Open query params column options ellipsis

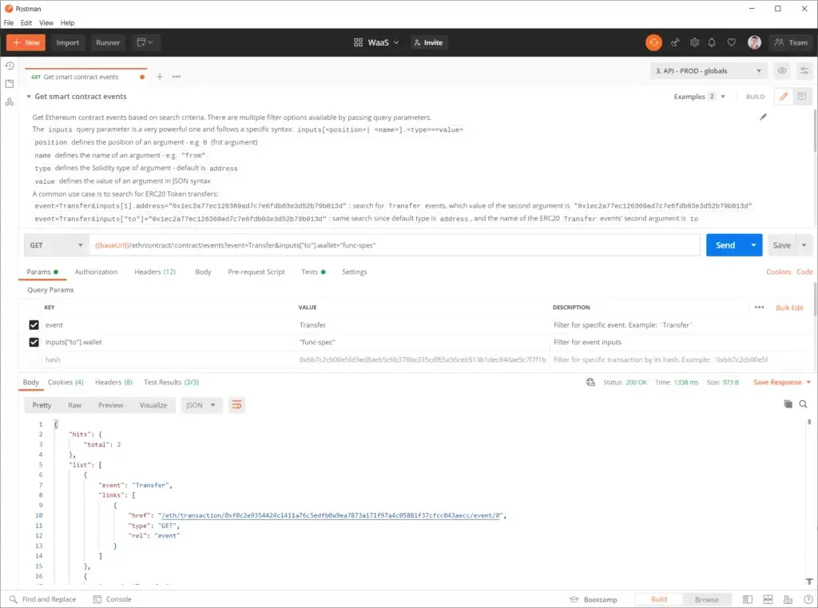click(x=759, y=308)
